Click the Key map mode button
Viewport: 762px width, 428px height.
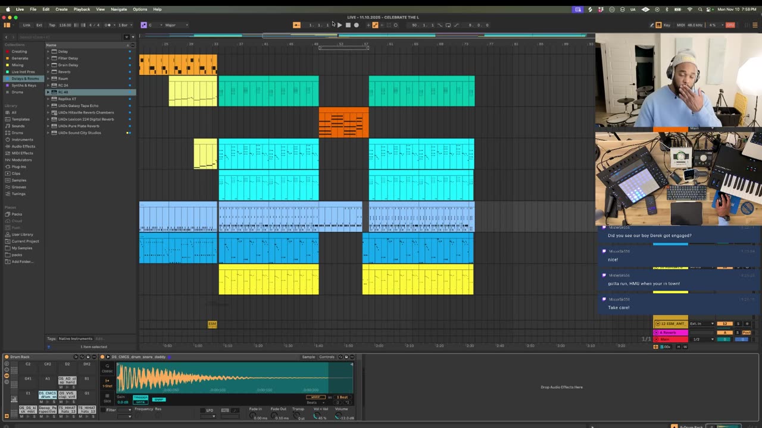[x=666, y=25]
